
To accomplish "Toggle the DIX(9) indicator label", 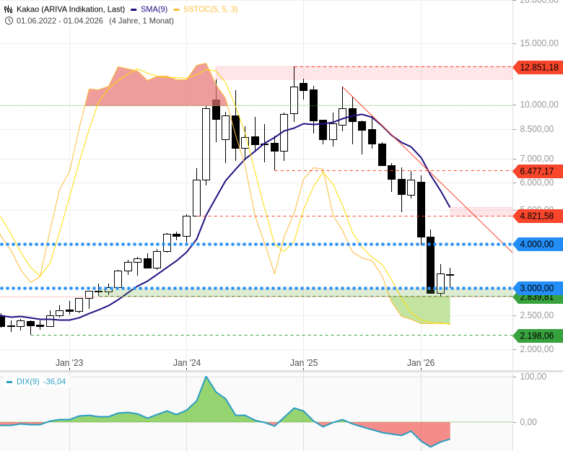I will [28, 382].
